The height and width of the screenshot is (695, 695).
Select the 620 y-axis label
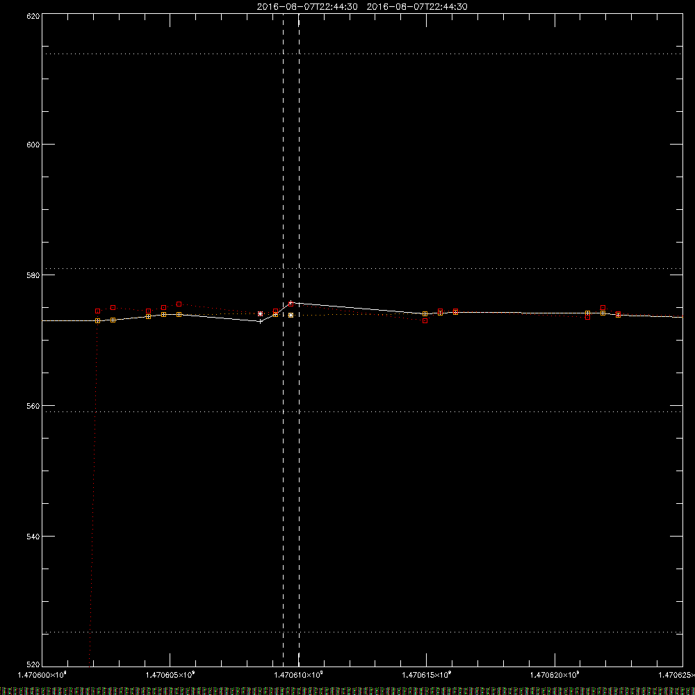point(33,16)
